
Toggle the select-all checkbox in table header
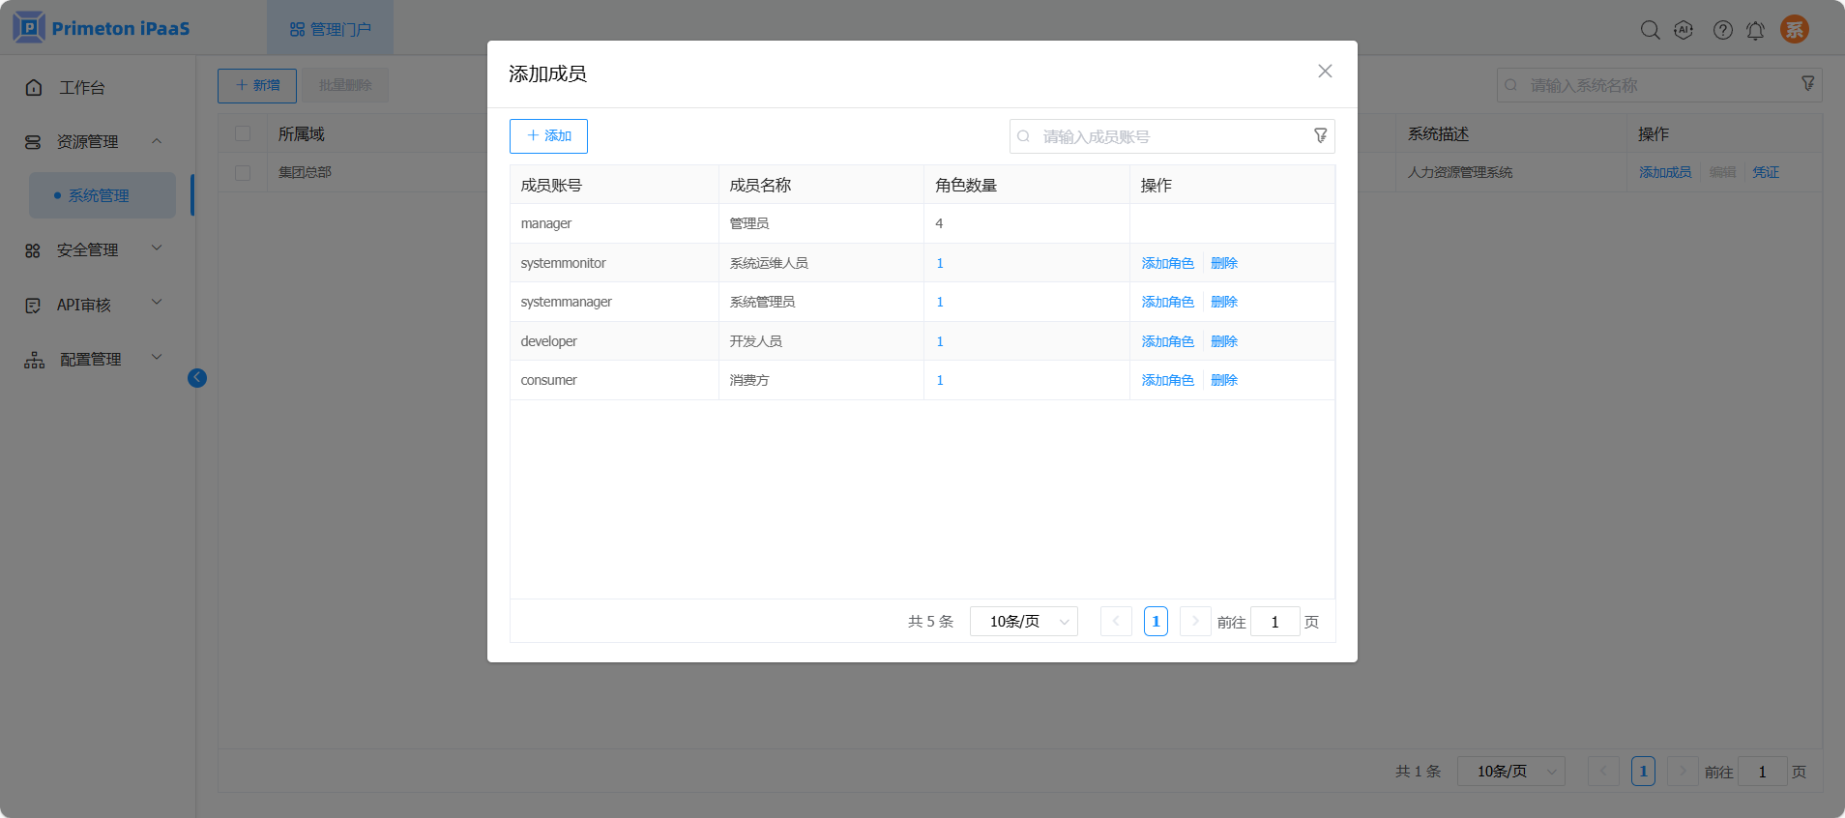(x=243, y=133)
